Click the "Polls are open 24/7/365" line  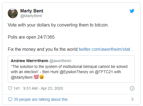(31, 37)
